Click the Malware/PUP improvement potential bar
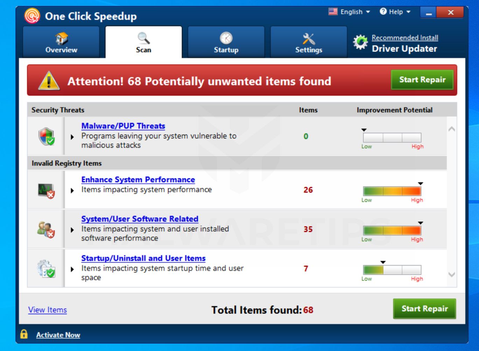Viewport: 479px width, 351px height. (x=392, y=138)
